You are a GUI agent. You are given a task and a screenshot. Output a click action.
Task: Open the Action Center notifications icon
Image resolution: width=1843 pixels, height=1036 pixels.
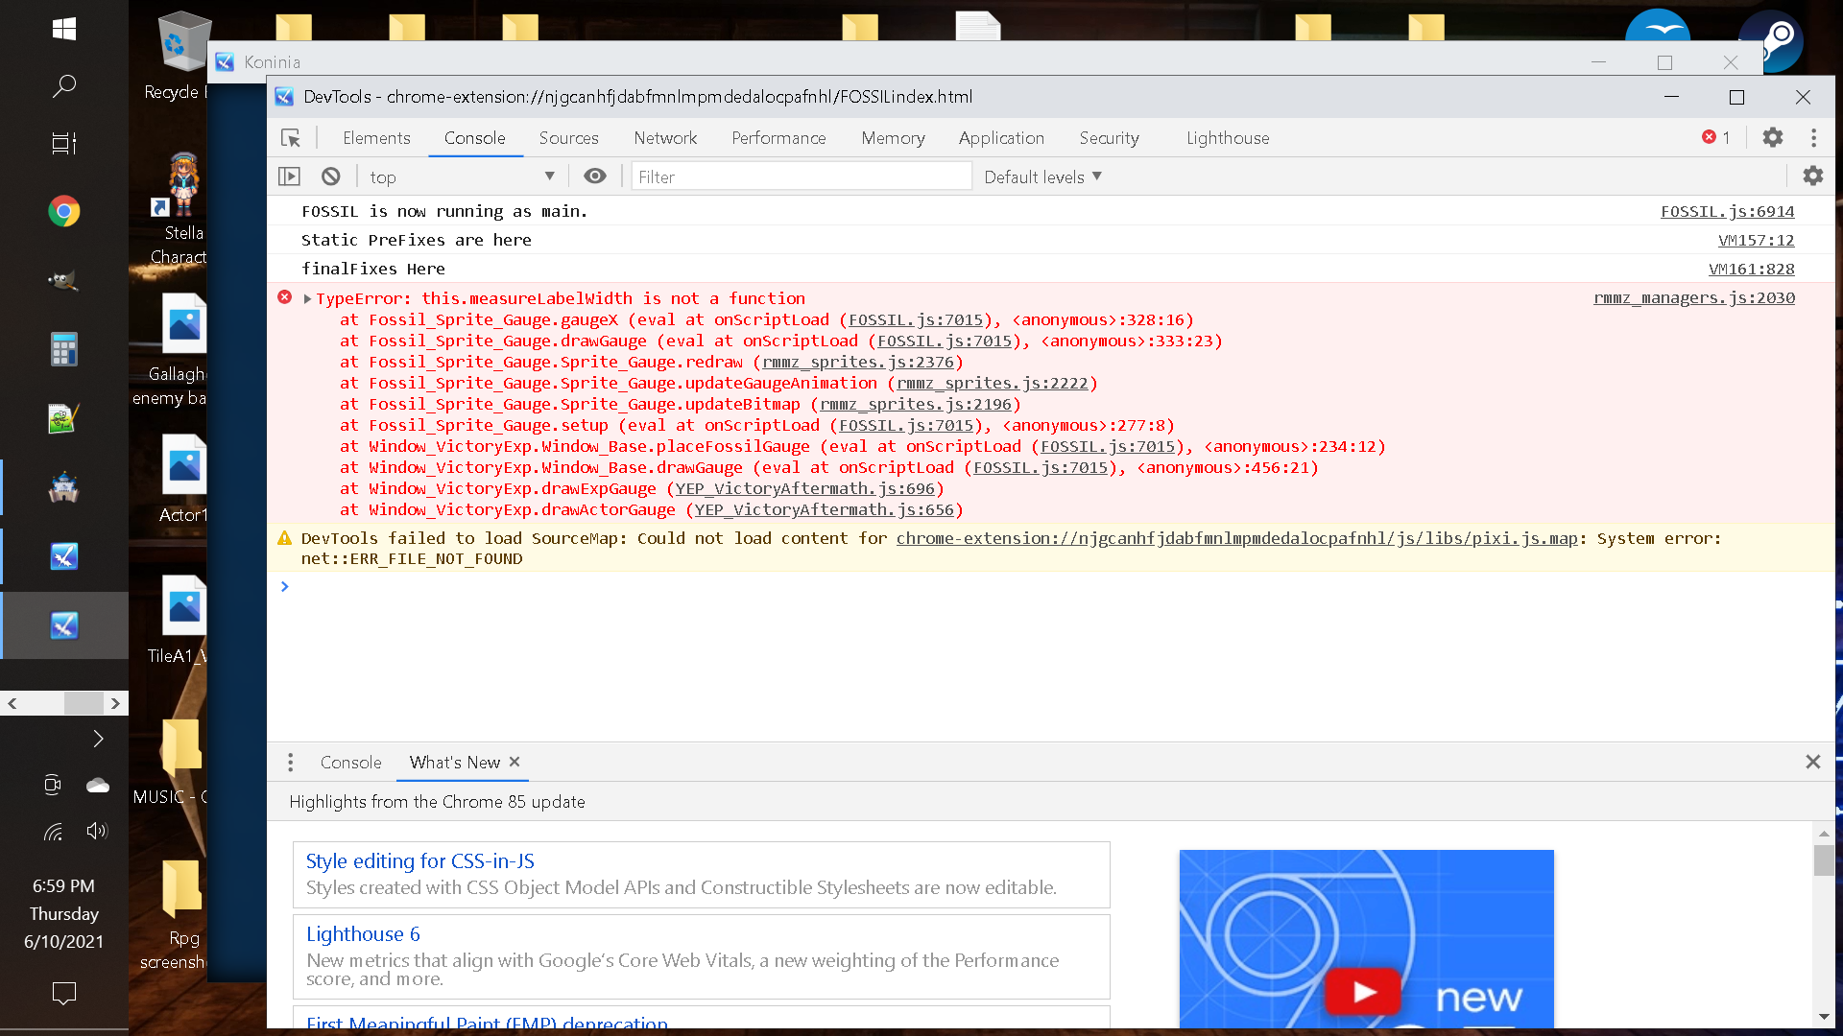[x=64, y=993]
